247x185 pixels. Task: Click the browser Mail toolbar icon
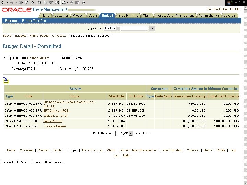pos(64,3)
